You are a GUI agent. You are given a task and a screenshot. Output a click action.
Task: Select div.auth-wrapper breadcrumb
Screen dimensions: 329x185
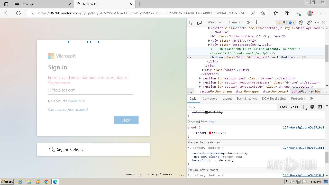pyautogui.click(x=248, y=91)
